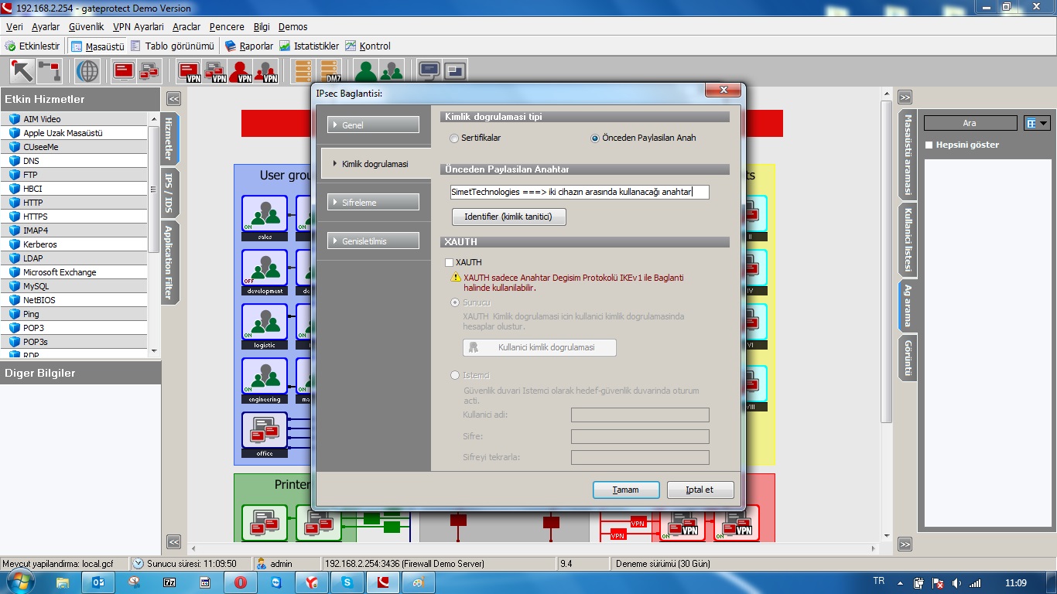Switch to the IPS / IDS tab

coord(169,193)
